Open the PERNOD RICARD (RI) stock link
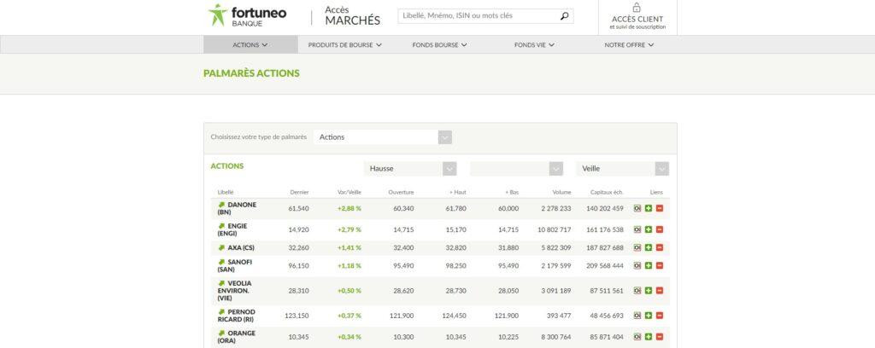The height and width of the screenshot is (348, 875). coord(237,316)
